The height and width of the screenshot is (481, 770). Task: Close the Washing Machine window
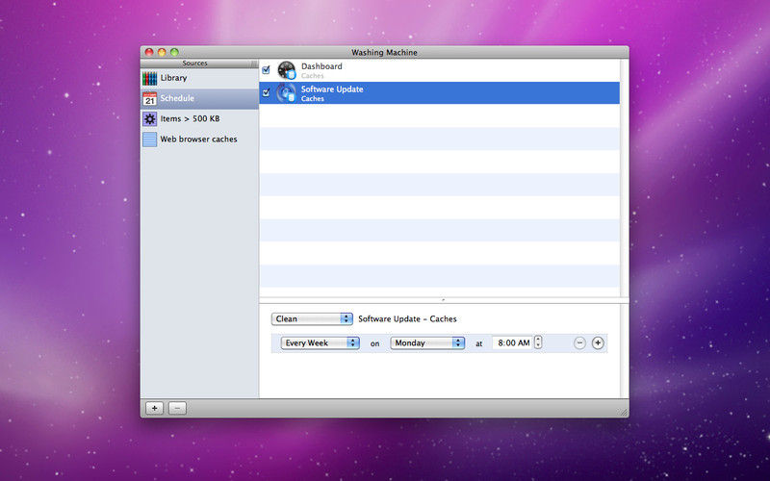[149, 52]
